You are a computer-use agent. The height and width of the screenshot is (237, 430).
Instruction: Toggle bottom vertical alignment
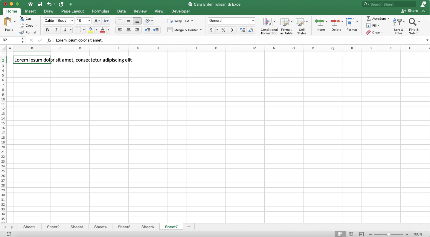coord(137,21)
